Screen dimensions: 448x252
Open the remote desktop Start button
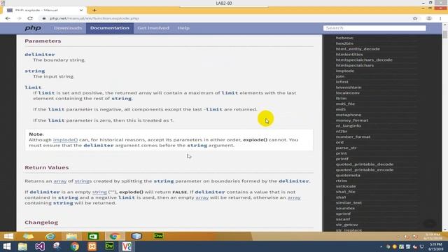(x=8, y=236)
